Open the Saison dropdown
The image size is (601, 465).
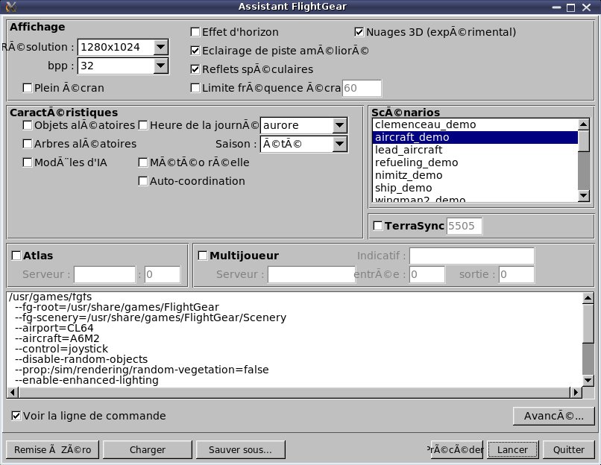(339, 144)
